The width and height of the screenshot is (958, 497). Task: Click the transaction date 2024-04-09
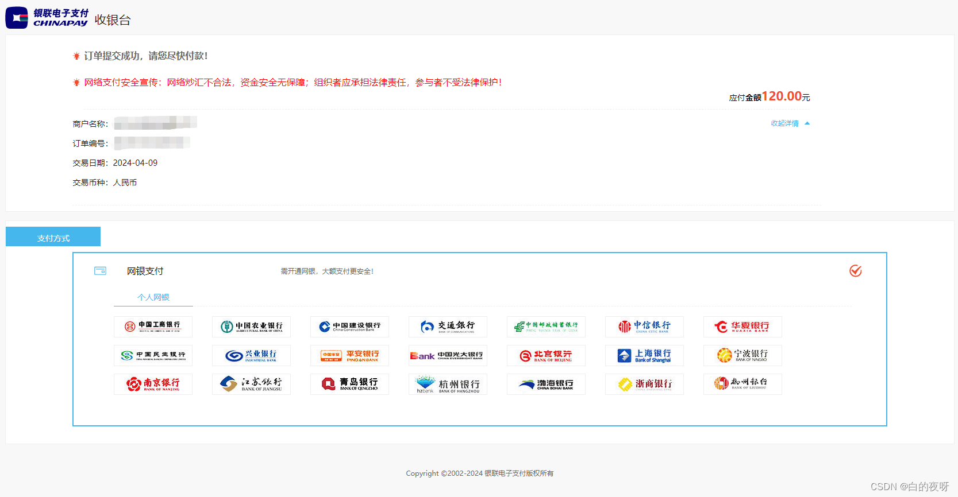(x=135, y=163)
